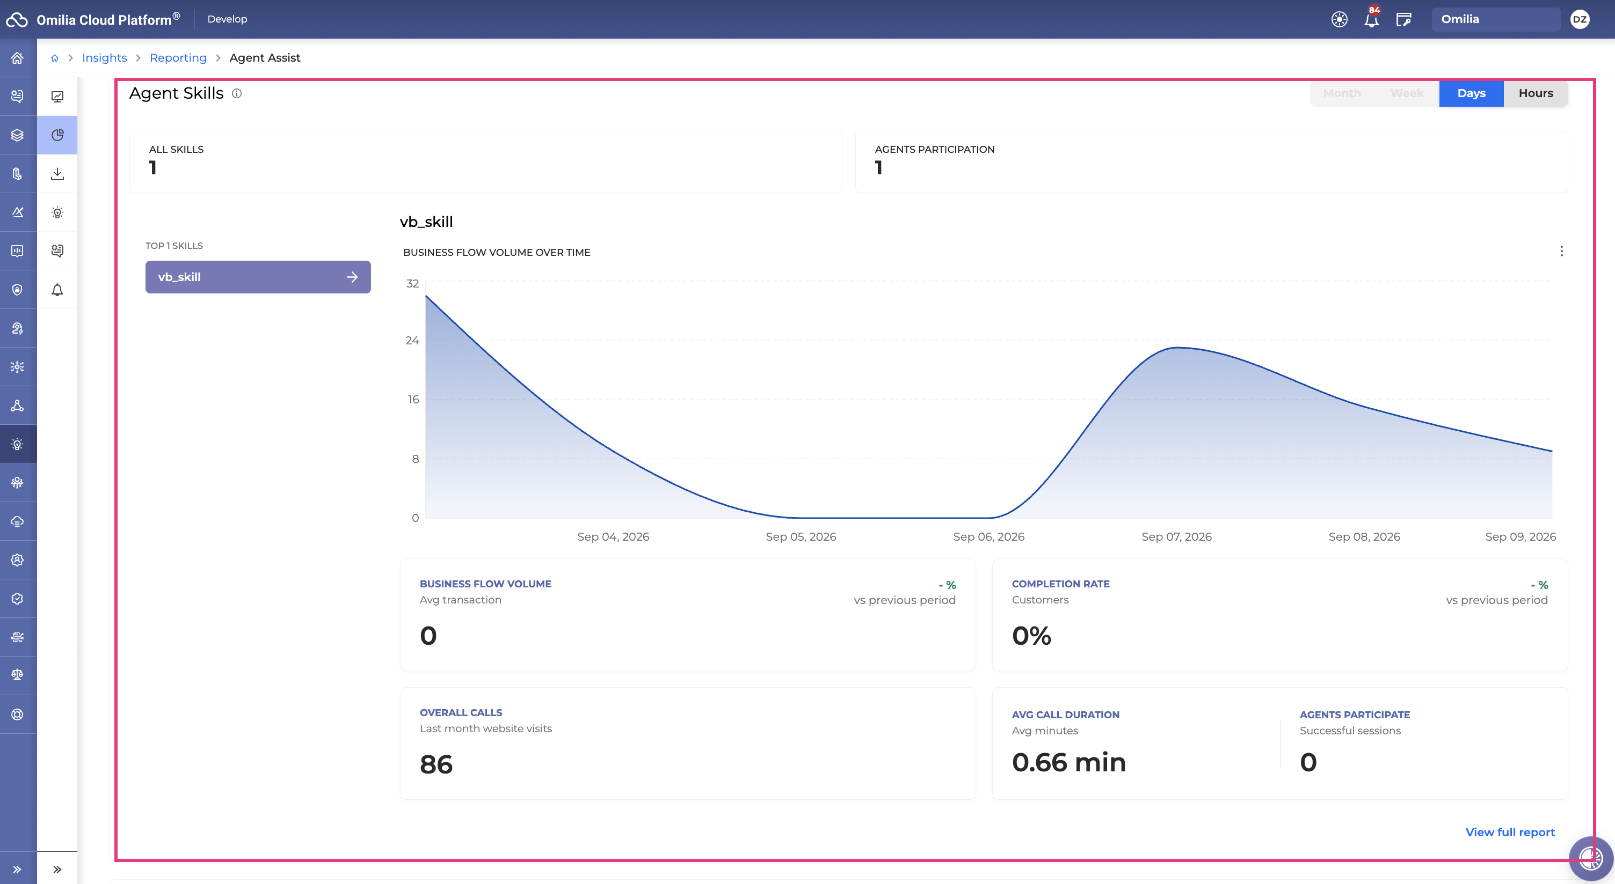This screenshot has height=884, width=1615.
Task: Open the home icon in main sidebar
Action: click(x=18, y=57)
